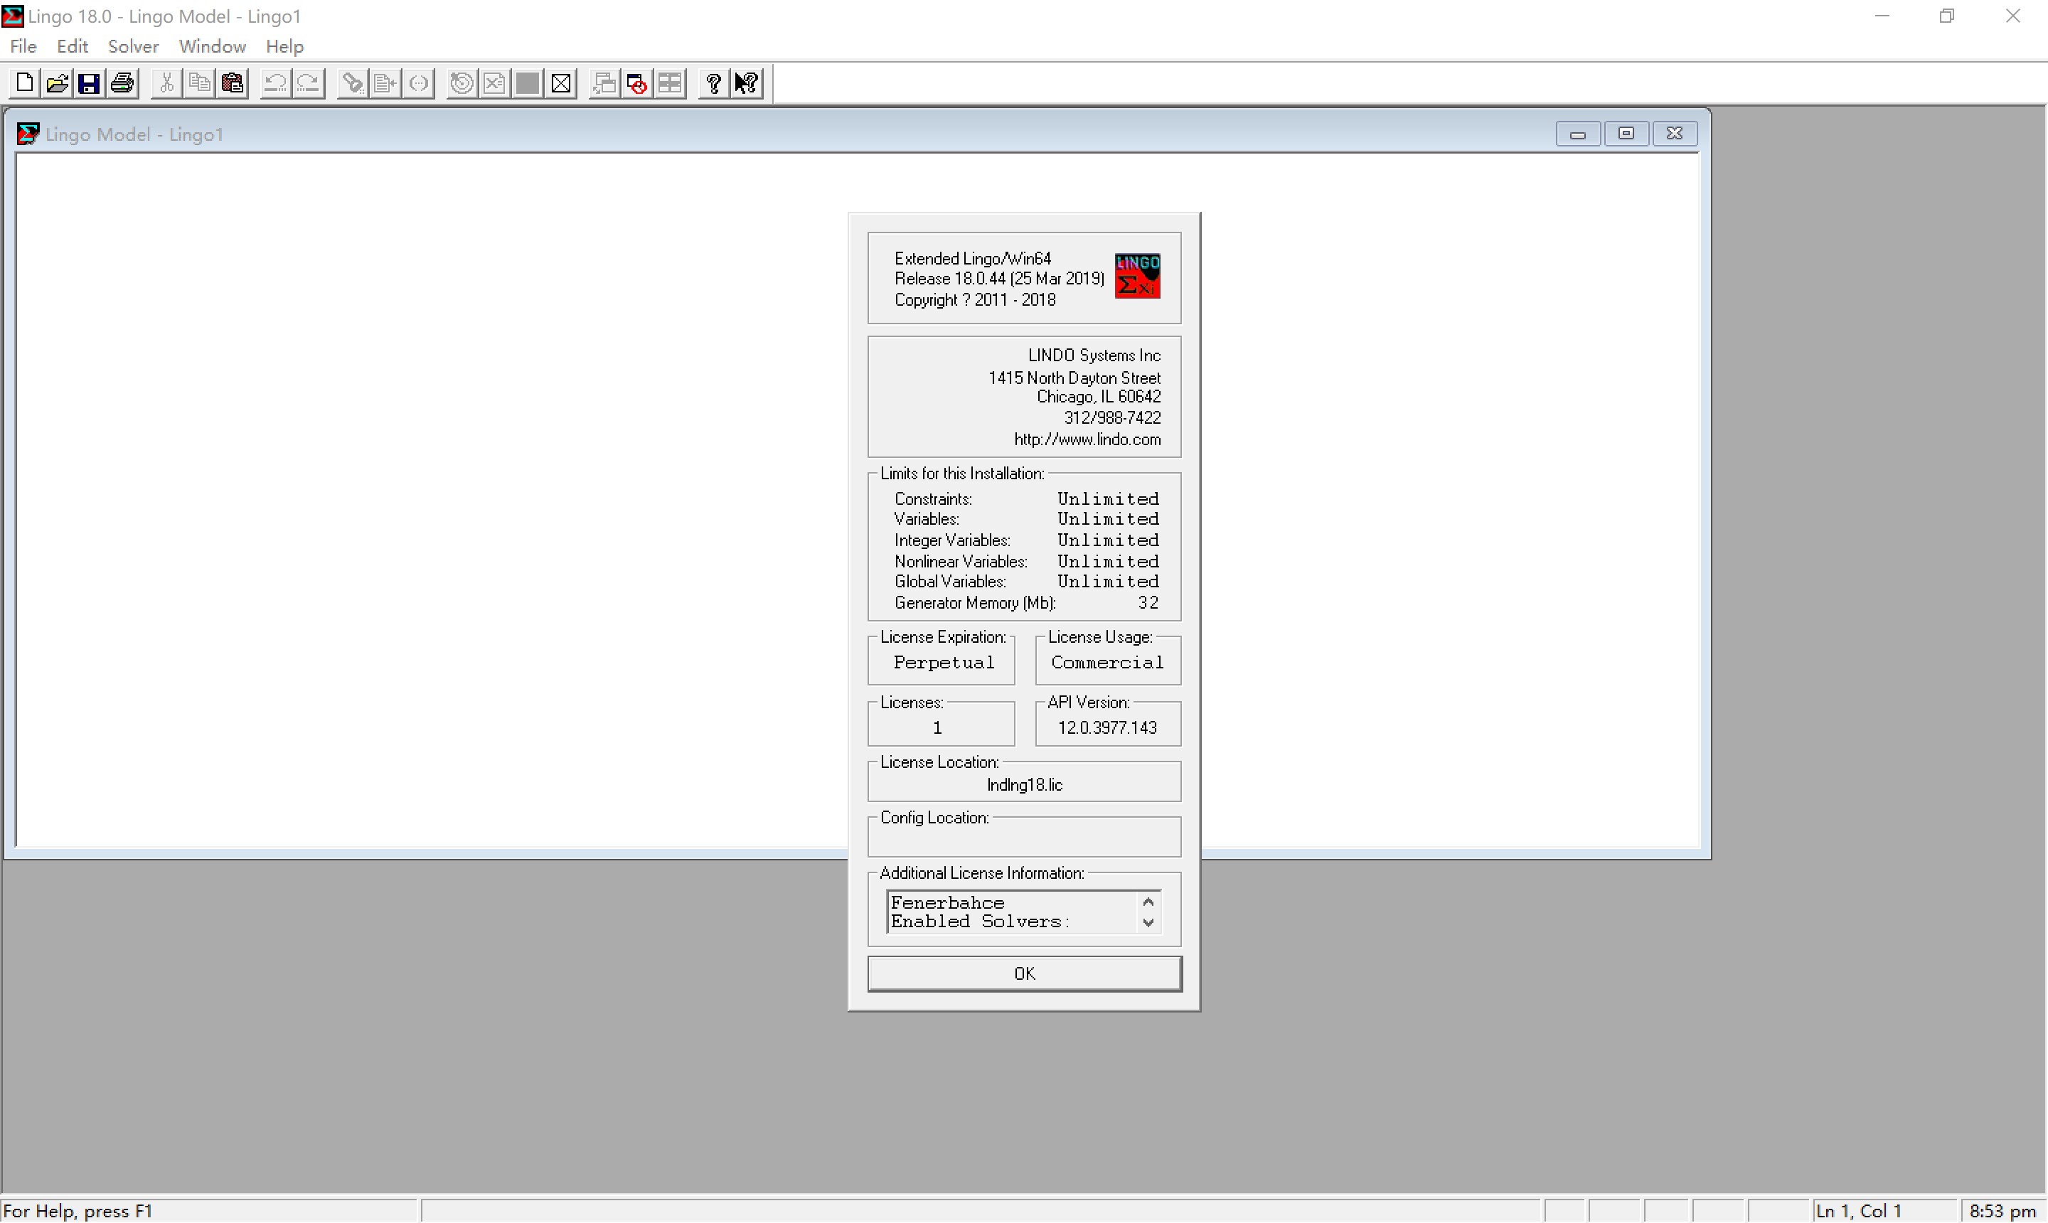Click the API version 12.0.3977.143 text

pyautogui.click(x=1106, y=727)
